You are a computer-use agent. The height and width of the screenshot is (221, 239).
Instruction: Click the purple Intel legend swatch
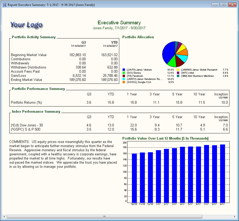(x=178, y=73)
